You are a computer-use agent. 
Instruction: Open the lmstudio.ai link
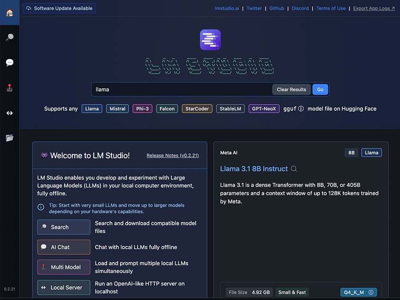click(x=227, y=9)
